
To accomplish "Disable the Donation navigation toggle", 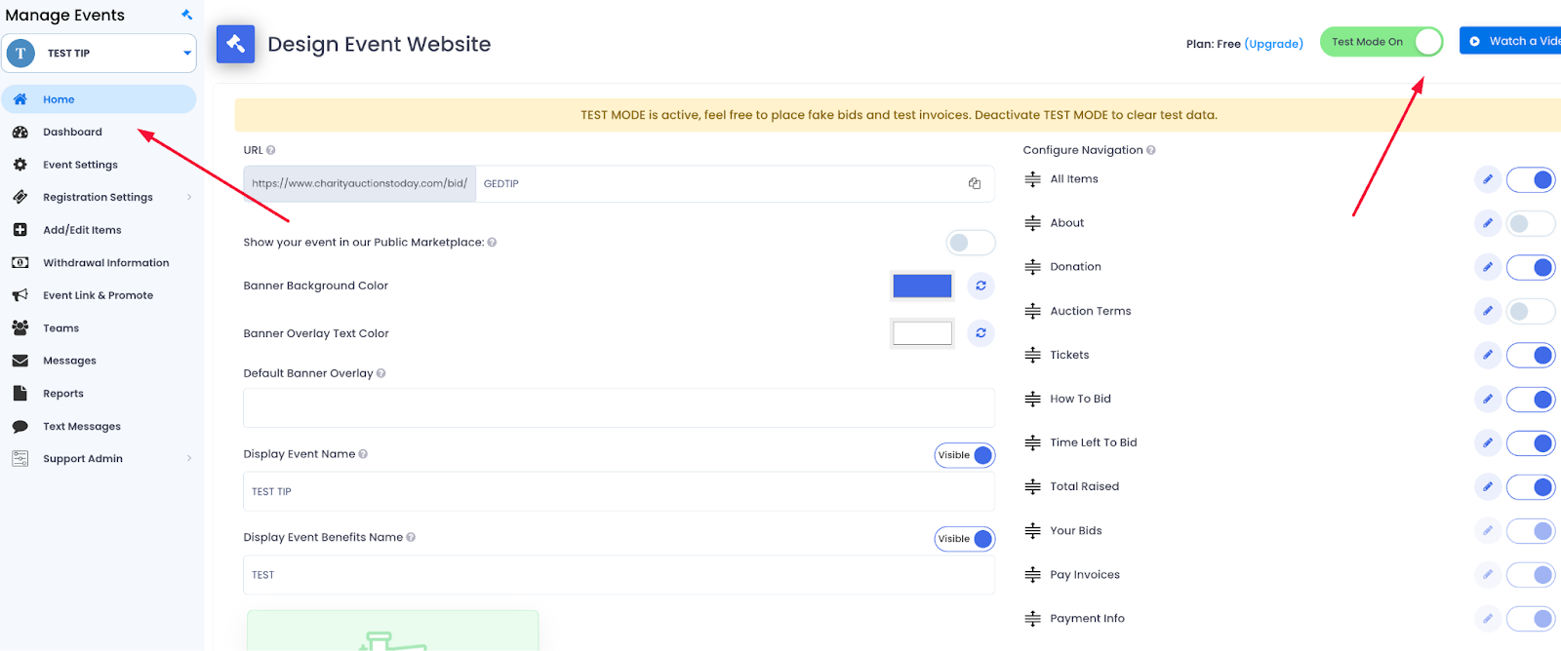I will pos(1531,267).
